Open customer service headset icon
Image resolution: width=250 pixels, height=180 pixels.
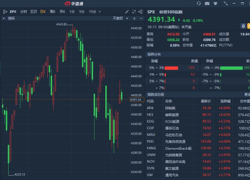coord(199,3)
